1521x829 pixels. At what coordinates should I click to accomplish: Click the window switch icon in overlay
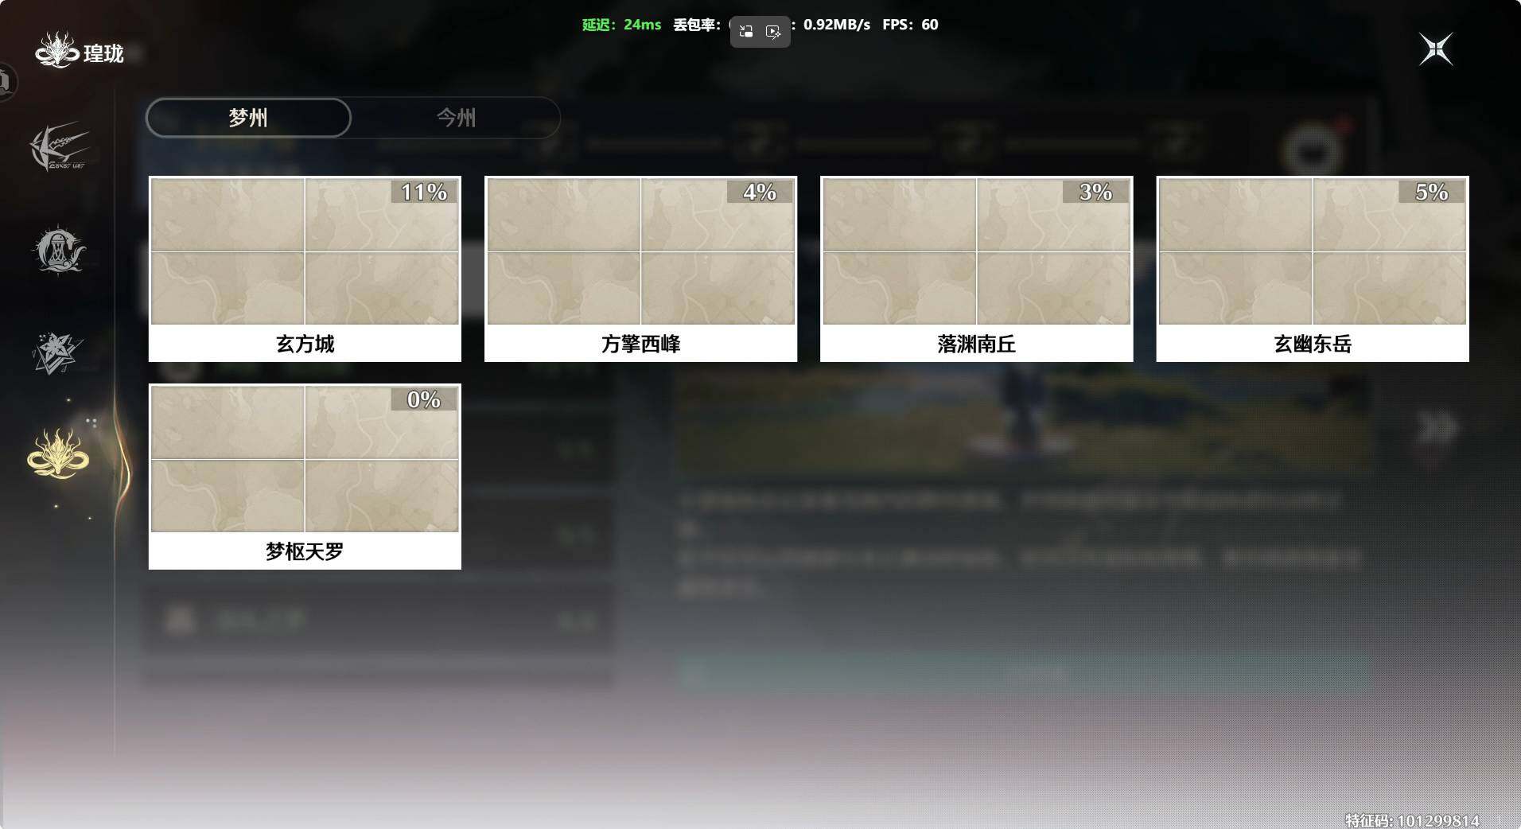click(x=746, y=32)
